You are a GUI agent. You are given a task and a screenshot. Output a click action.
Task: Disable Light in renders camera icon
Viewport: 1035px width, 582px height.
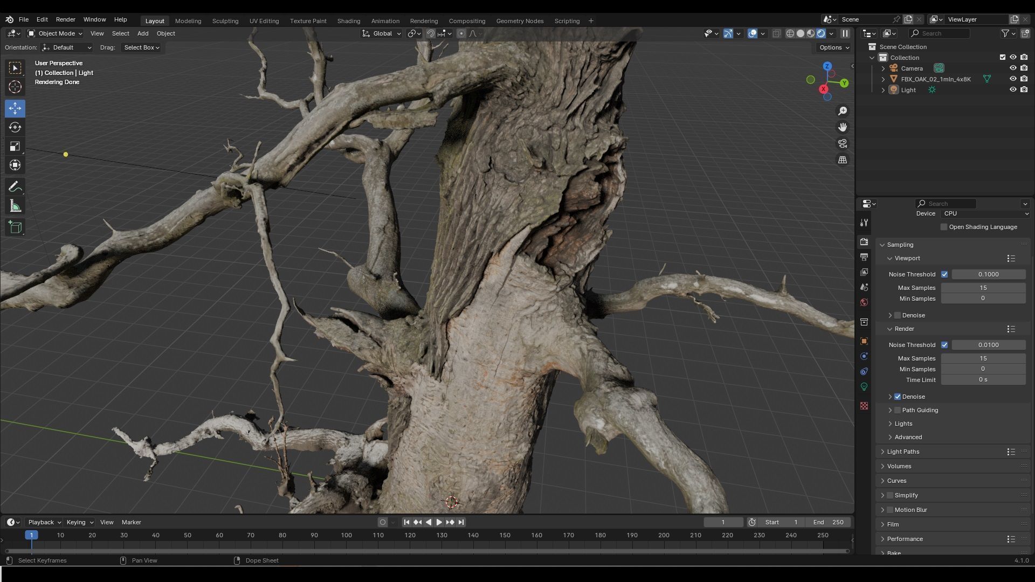pyautogui.click(x=1024, y=89)
